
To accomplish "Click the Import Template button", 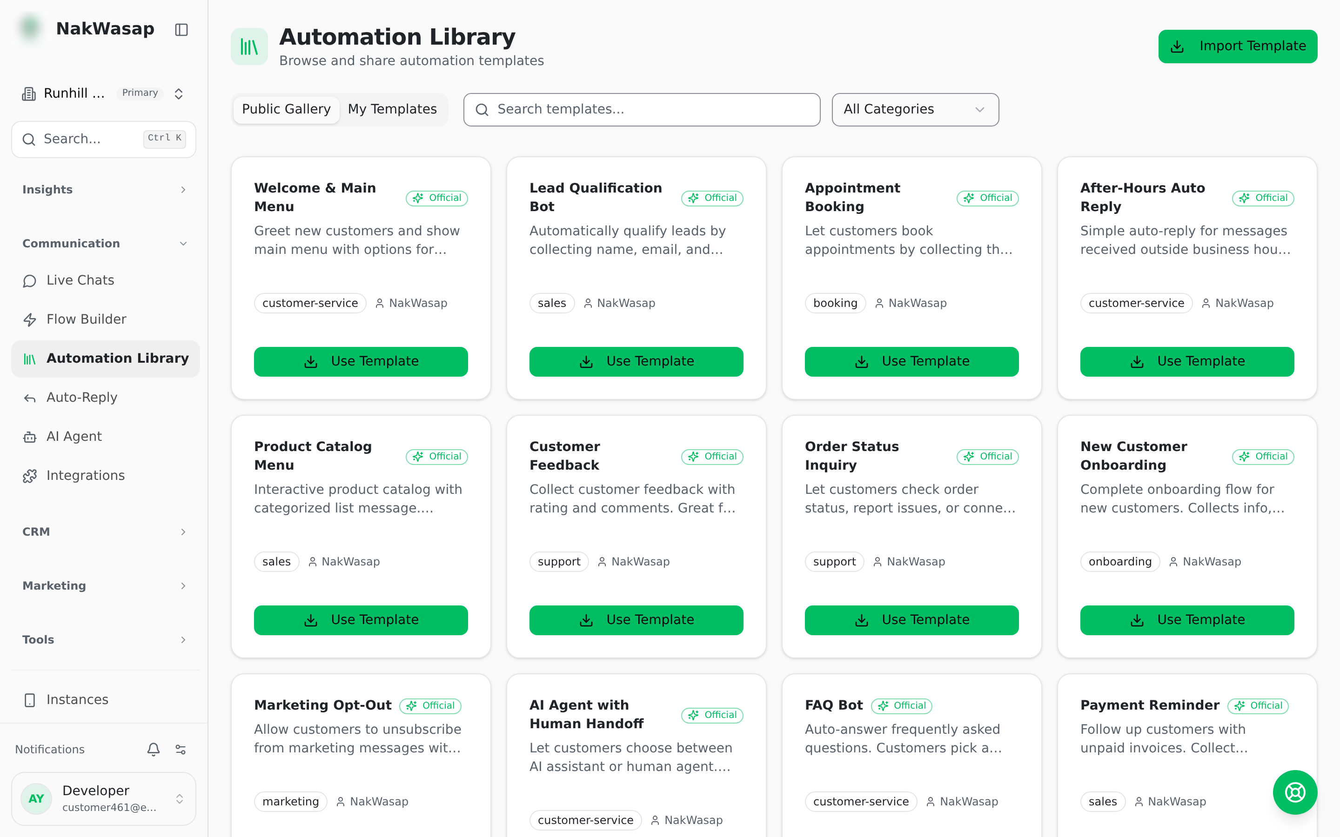I will tap(1238, 46).
